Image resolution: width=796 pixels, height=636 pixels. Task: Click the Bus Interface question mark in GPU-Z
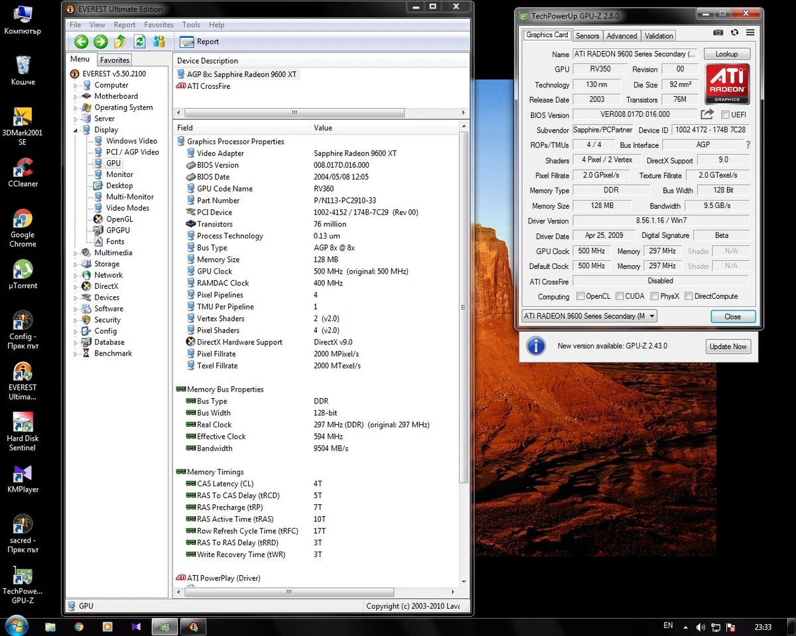pos(748,144)
